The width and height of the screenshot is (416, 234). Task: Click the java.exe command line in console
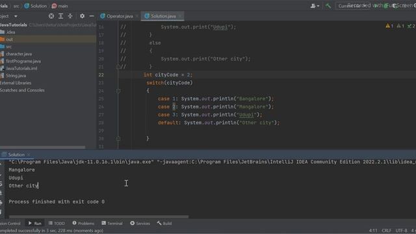pyautogui.click(x=213, y=162)
